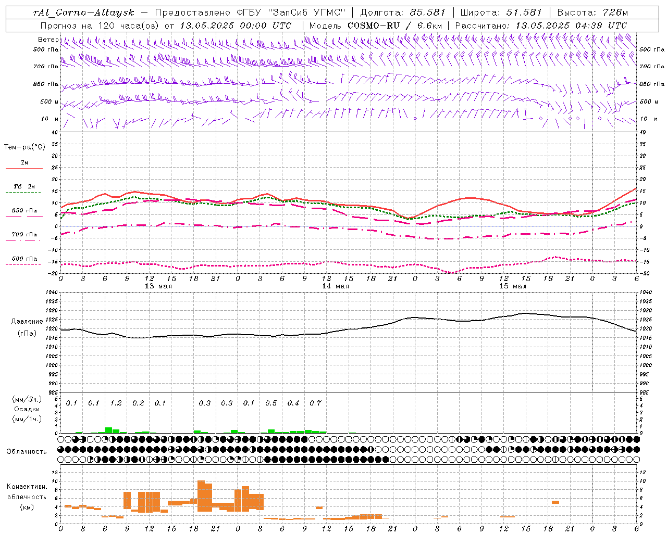The width and height of the screenshot is (667, 533).
Task: Click the 'Облачность' cloud cover label
Action: click(x=27, y=452)
